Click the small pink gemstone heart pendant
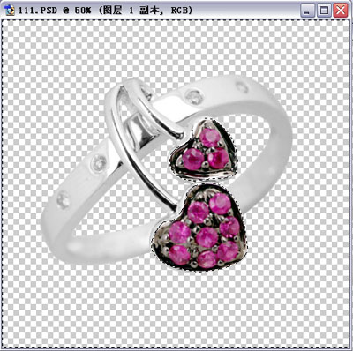The height and width of the screenshot is (351, 353). pyautogui.click(x=204, y=149)
